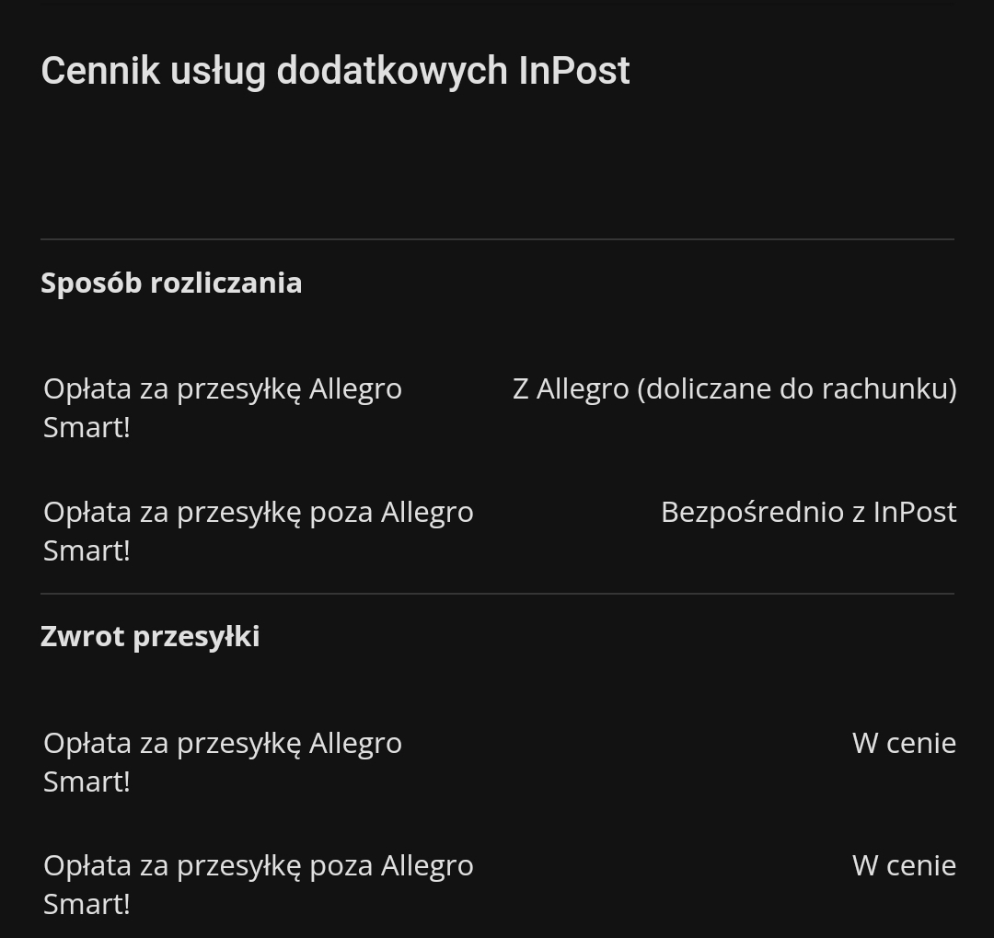The height and width of the screenshot is (938, 994).
Task: Click "Opłata za przesyłkę poza Allegro Smart!" under Sposób rozliczania
Action: [x=259, y=530]
